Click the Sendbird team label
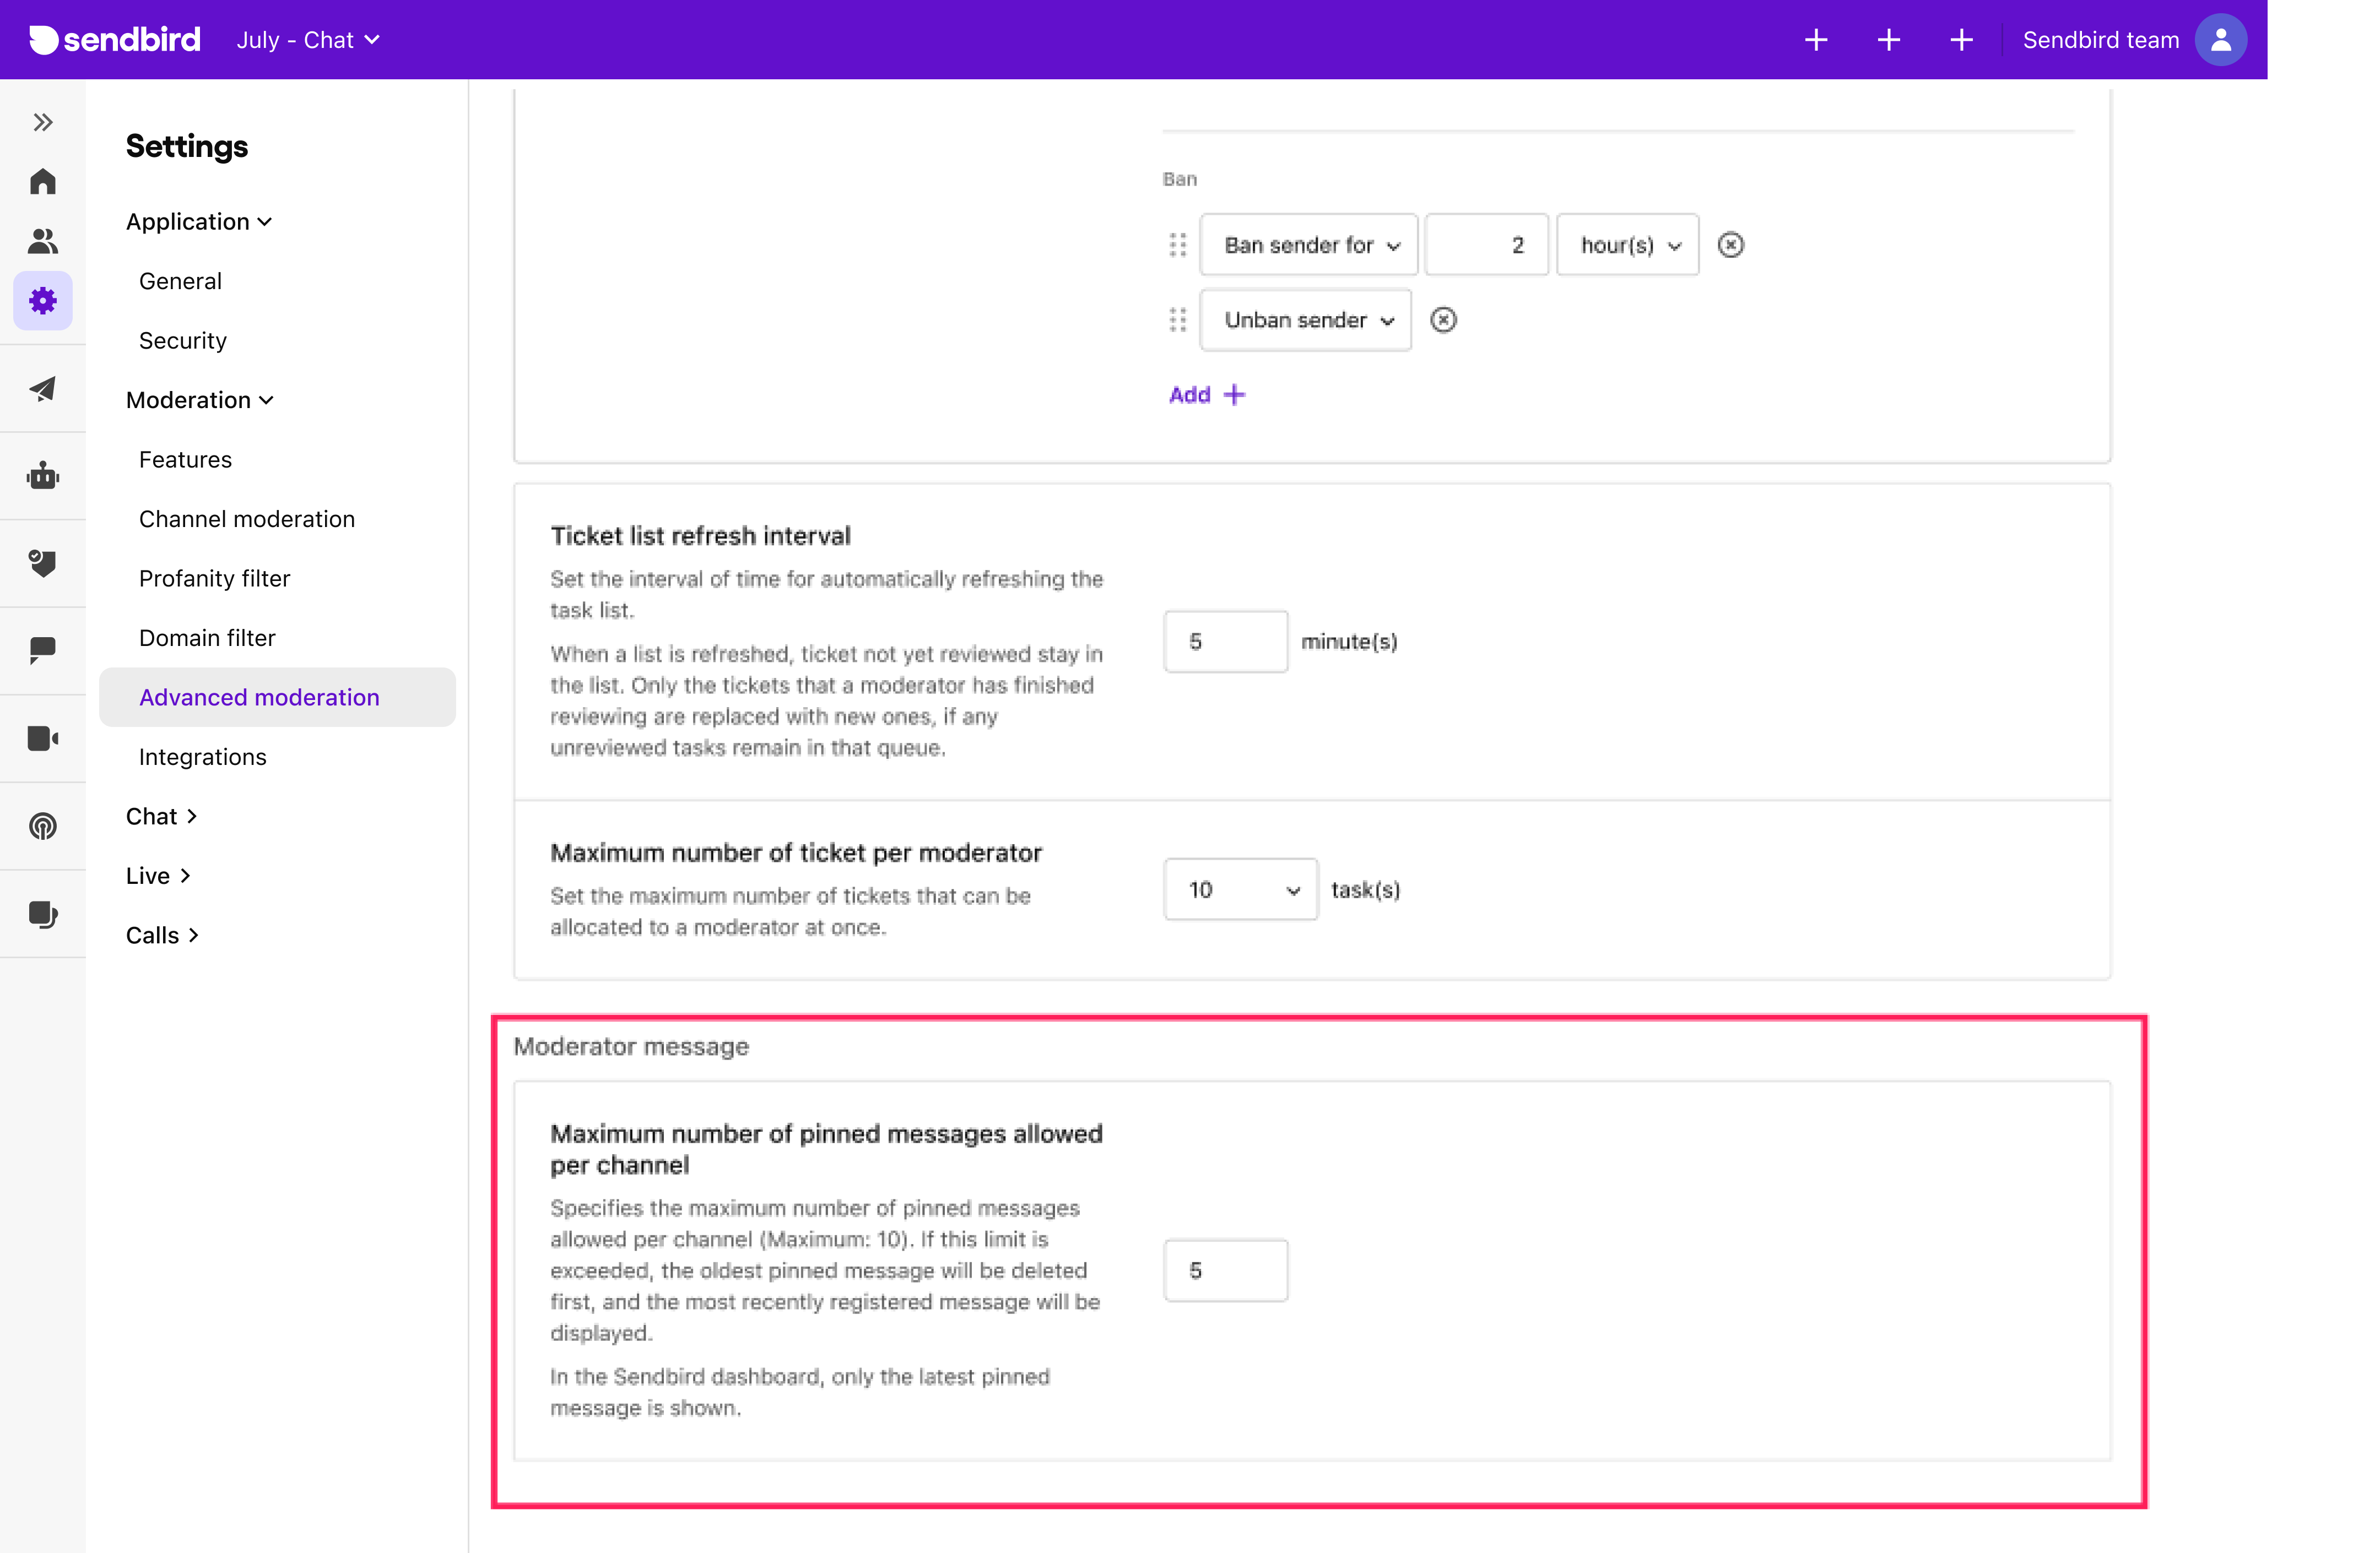This screenshot has width=2380, height=1553. click(x=2100, y=40)
